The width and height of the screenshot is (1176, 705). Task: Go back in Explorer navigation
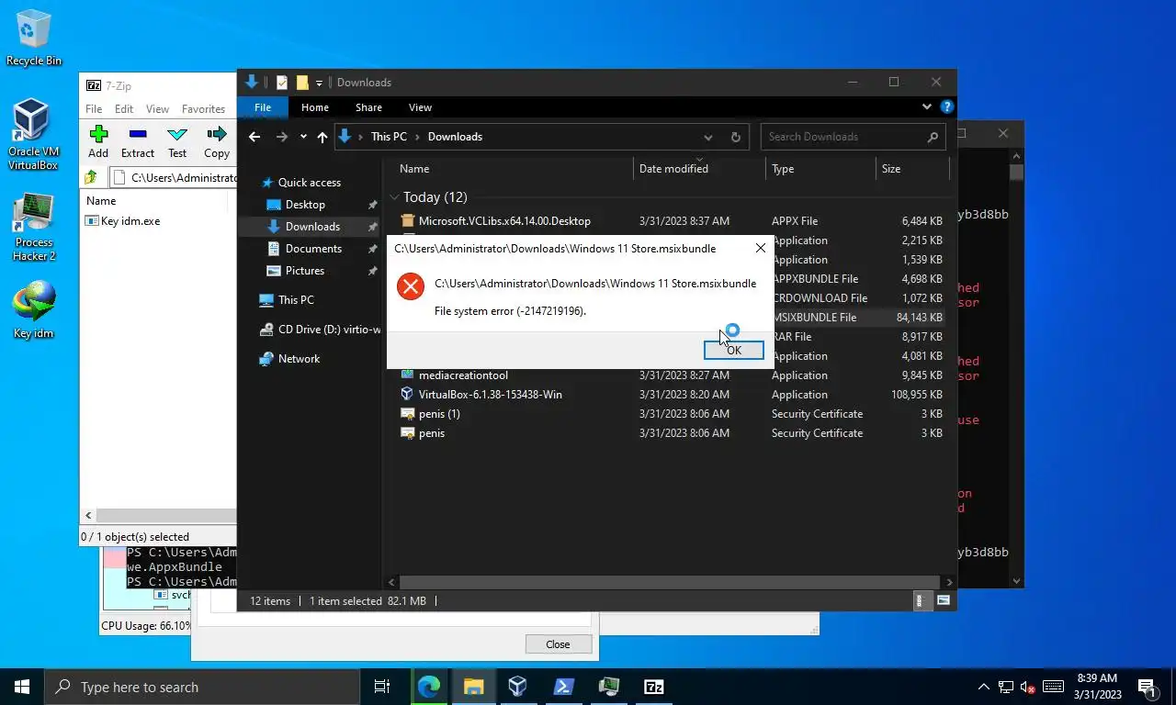click(254, 137)
